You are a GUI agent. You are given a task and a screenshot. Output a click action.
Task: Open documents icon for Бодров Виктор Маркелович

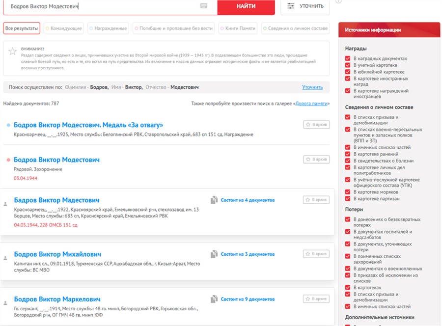coord(214,299)
